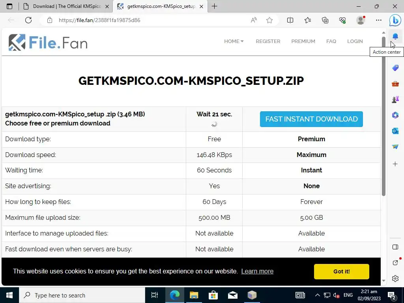Hide the sidebar via panel icon

(x=395, y=247)
